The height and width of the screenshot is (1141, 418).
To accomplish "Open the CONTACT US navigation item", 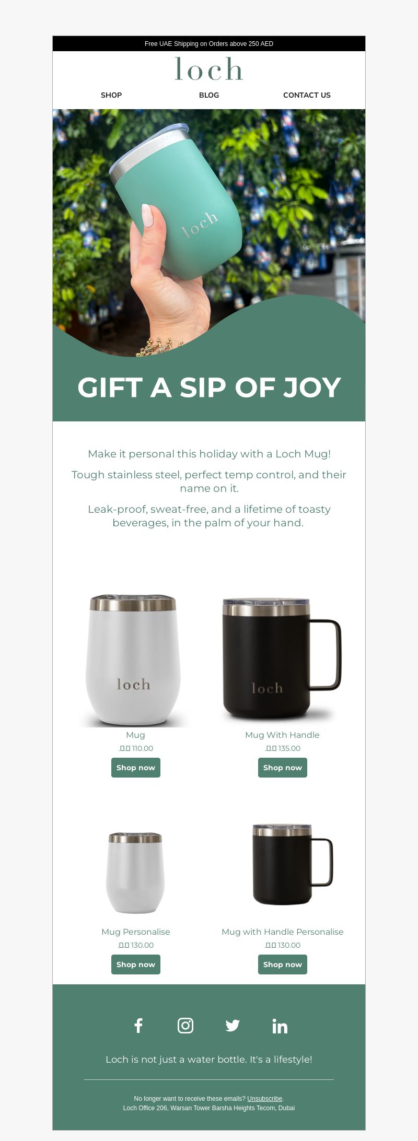I will point(307,95).
